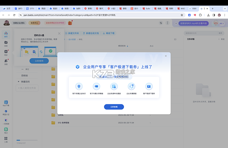Screen dimensions: 228x148
Task: Open the 首页 home icon in sidebar
Action: (6, 34)
